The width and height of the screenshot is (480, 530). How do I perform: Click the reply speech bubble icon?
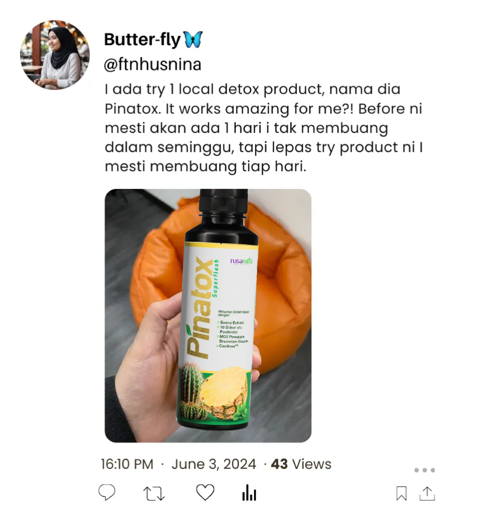(x=107, y=492)
